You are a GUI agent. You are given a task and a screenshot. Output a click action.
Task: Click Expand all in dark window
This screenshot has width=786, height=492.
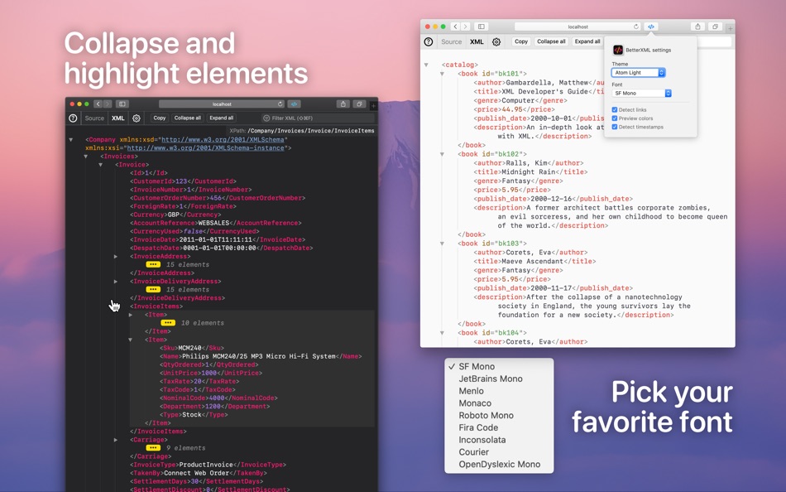click(221, 118)
